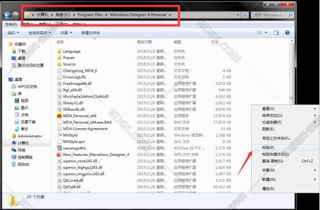This screenshot has width=320, height=210.
Task: Toggle the preview pane icon
Action: click(x=276, y=33)
